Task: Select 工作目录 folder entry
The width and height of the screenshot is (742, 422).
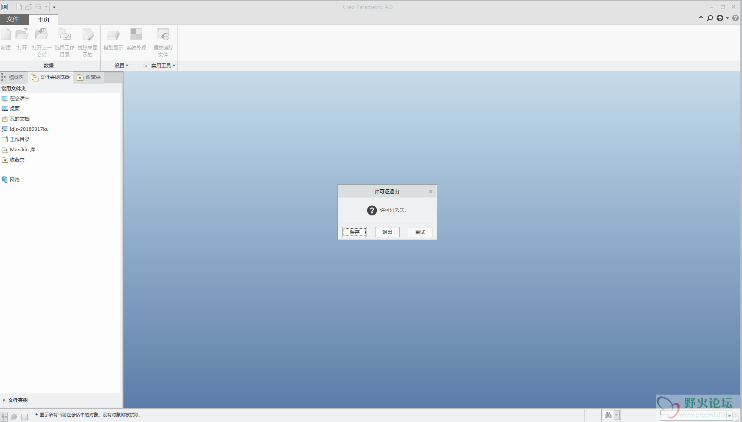Action: (x=16, y=139)
